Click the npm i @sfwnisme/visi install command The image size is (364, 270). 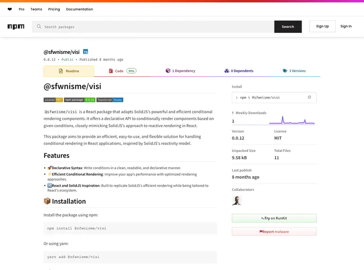coord(260,98)
